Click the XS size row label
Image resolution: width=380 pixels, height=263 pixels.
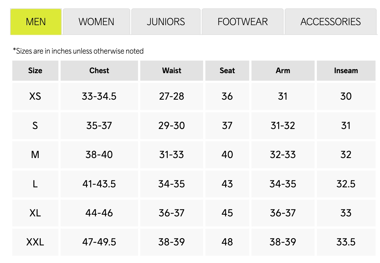pos(35,96)
